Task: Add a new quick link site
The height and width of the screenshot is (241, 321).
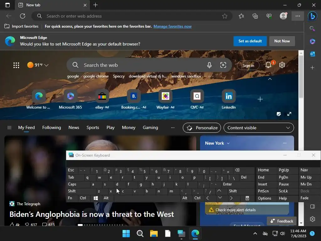Action: tap(260, 99)
